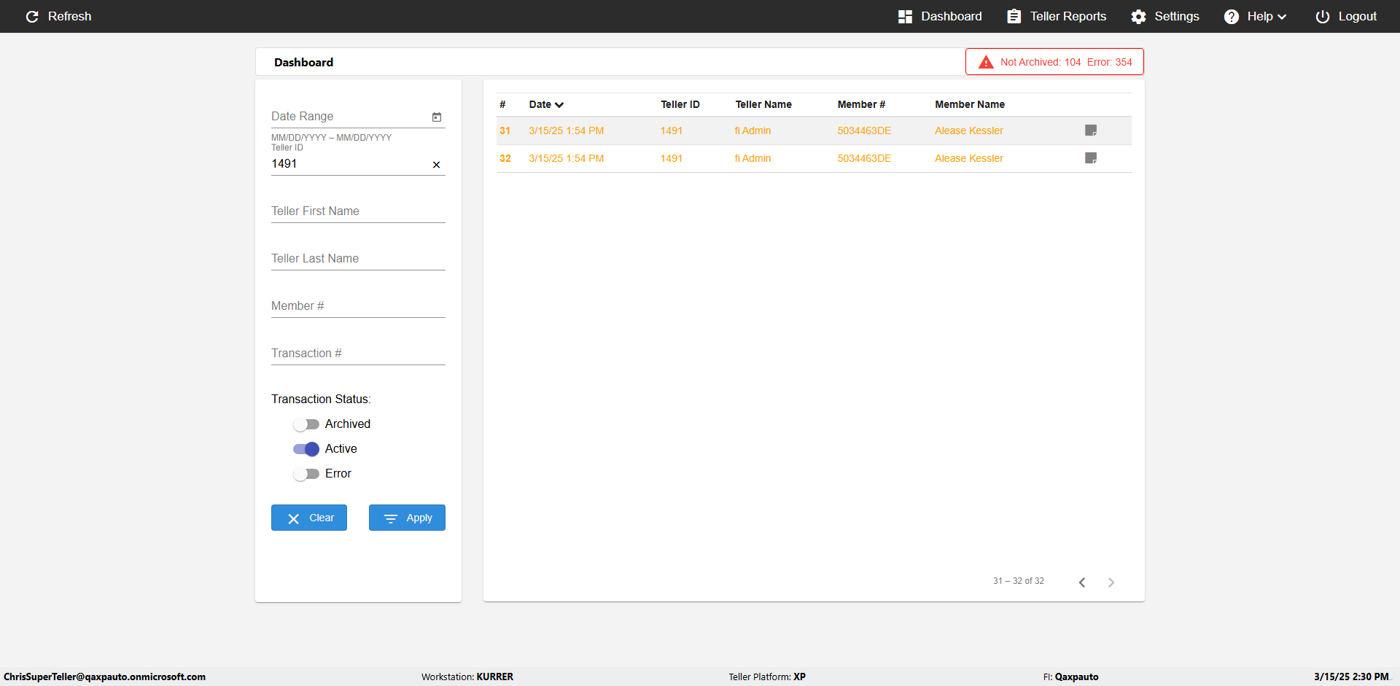1400x686 pixels.
Task: Click the Dashboard grid icon in top bar
Action: pos(905,16)
